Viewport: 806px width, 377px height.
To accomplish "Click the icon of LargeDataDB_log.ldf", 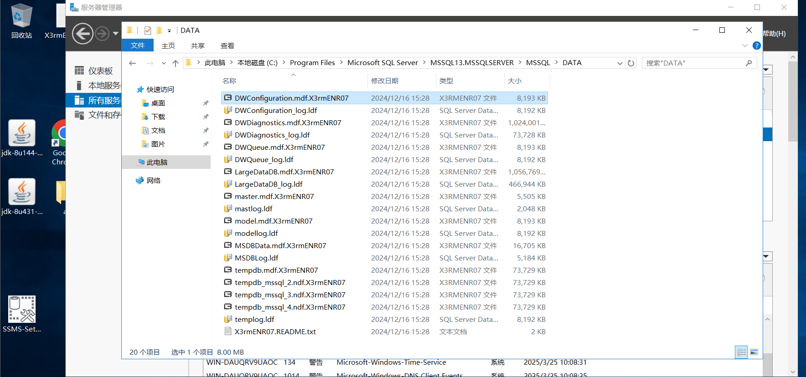I will [228, 184].
